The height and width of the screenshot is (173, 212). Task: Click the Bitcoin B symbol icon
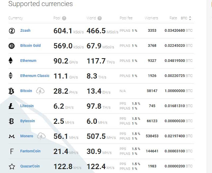[x=11, y=91]
